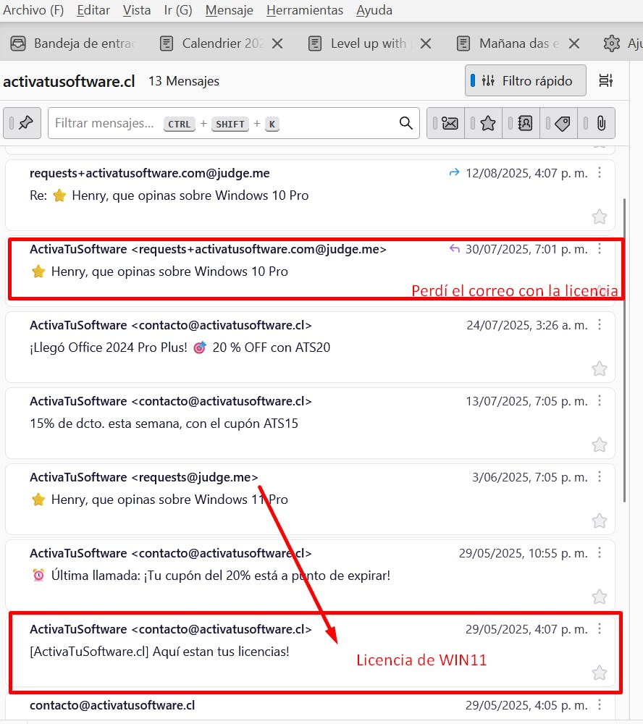Screen dimensions: 643x724
Task: Toggle the address book contacts filter
Action: [x=521, y=123]
